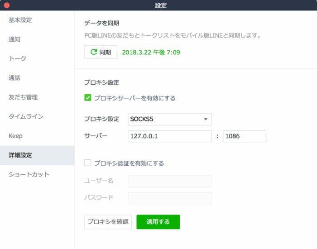Open ショートカット settings
The width and height of the screenshot is (317, 249).
tap(29, 174)
